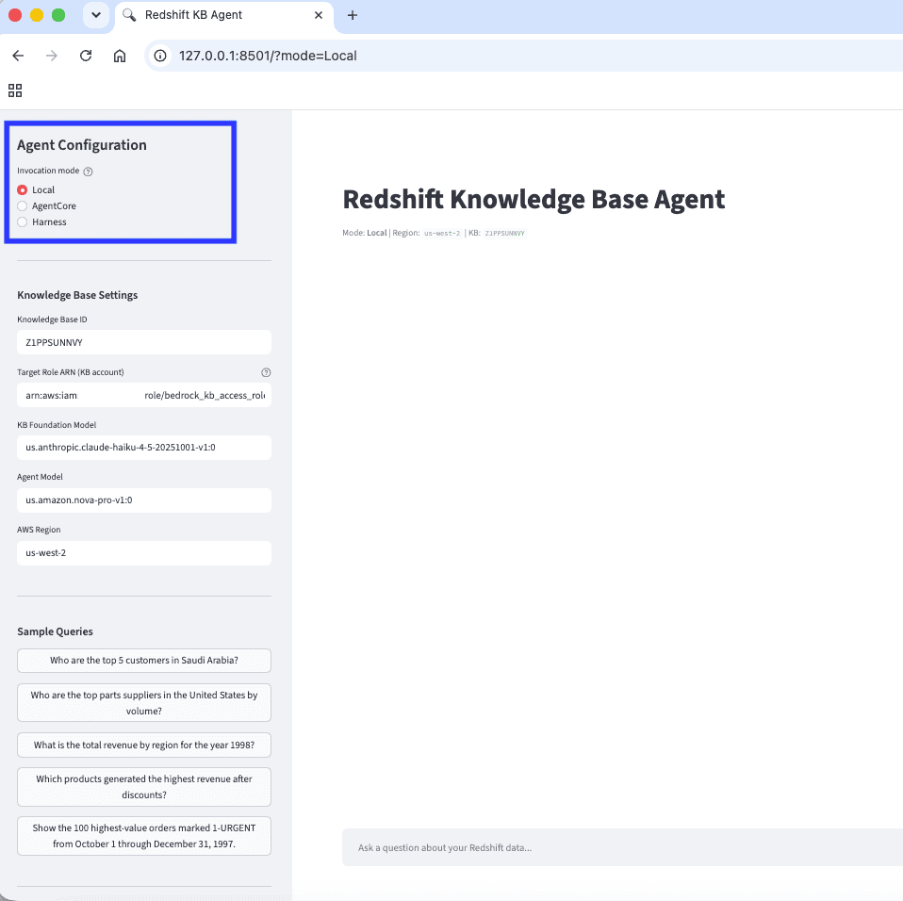View site information icon in address bar
Screen dimensions: 903x901
pyautogui.click(x=160, y=56)
